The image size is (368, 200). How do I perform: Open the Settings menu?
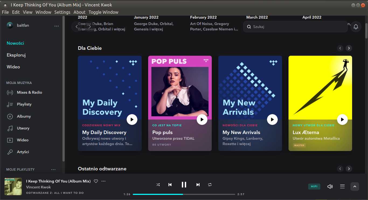coord(62,12)
